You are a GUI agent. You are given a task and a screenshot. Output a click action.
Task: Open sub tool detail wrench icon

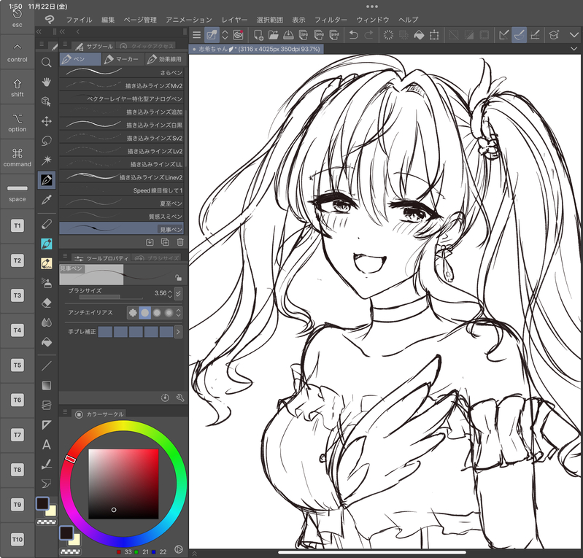click(180, 398)
